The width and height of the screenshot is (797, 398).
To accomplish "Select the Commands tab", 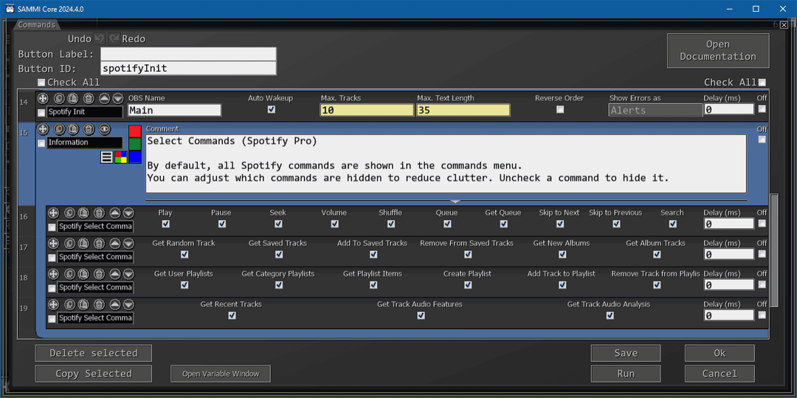I will (x=37, y=25).
